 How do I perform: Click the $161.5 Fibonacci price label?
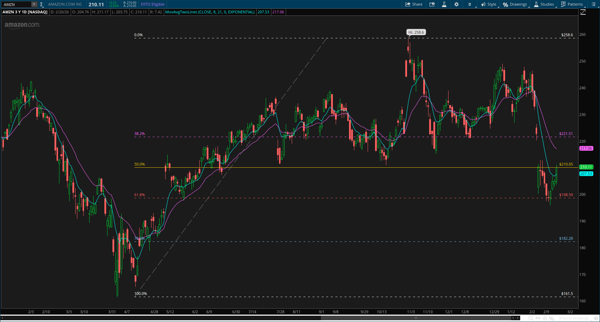coord(567,294)
